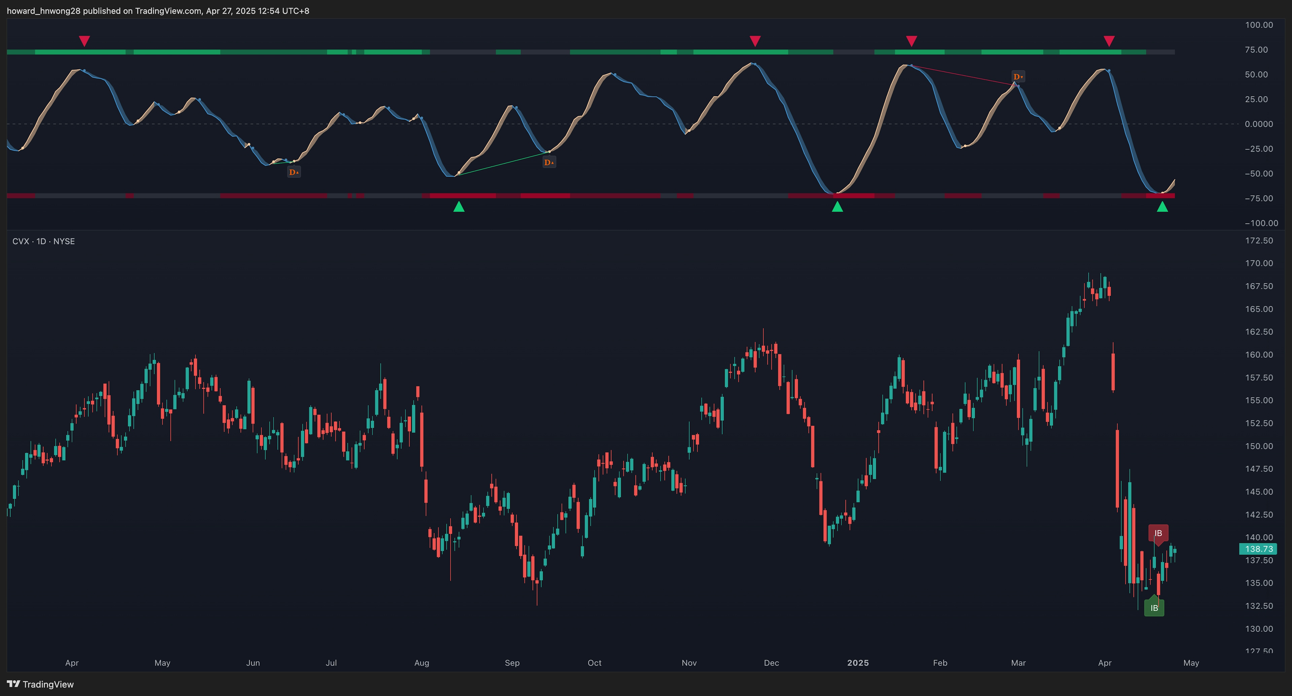The image size is (1292, 696).
Task: Click the rightmost green buy triangle
Action: pyautogui.click(x=1162, y=206)
